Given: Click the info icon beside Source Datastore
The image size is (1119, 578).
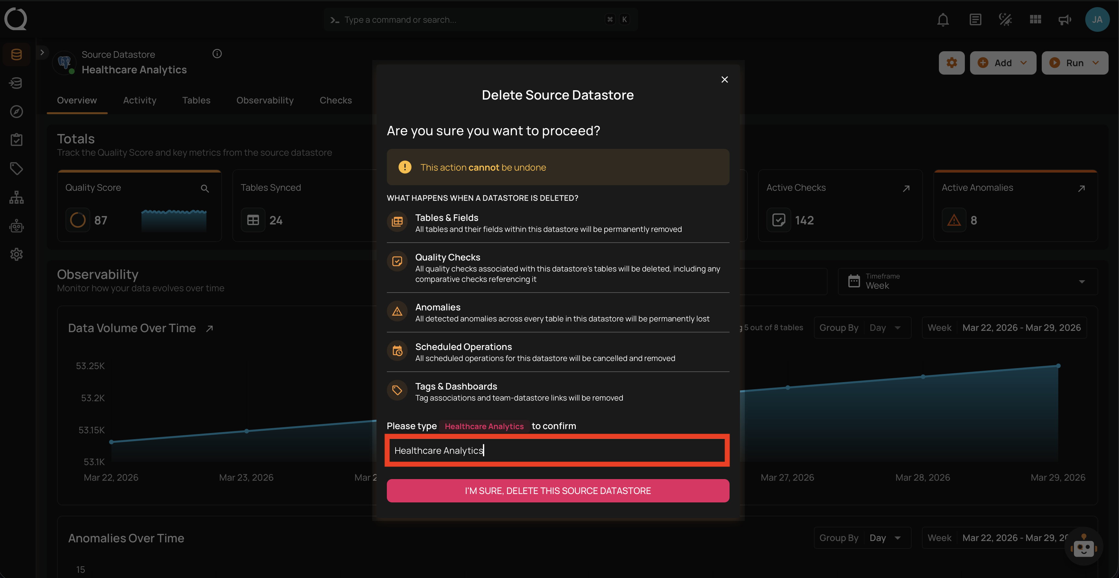Looking at the screenshot, I should (x=217, y=54).
